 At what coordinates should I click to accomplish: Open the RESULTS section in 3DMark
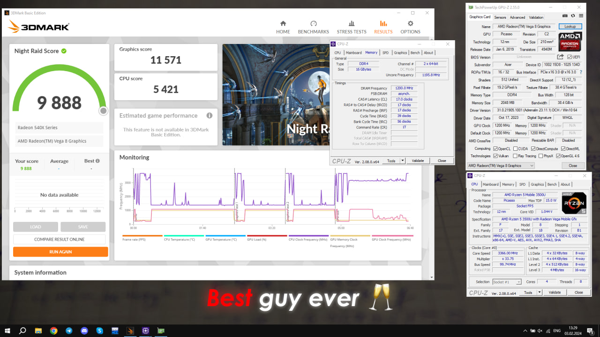(383, 27)
